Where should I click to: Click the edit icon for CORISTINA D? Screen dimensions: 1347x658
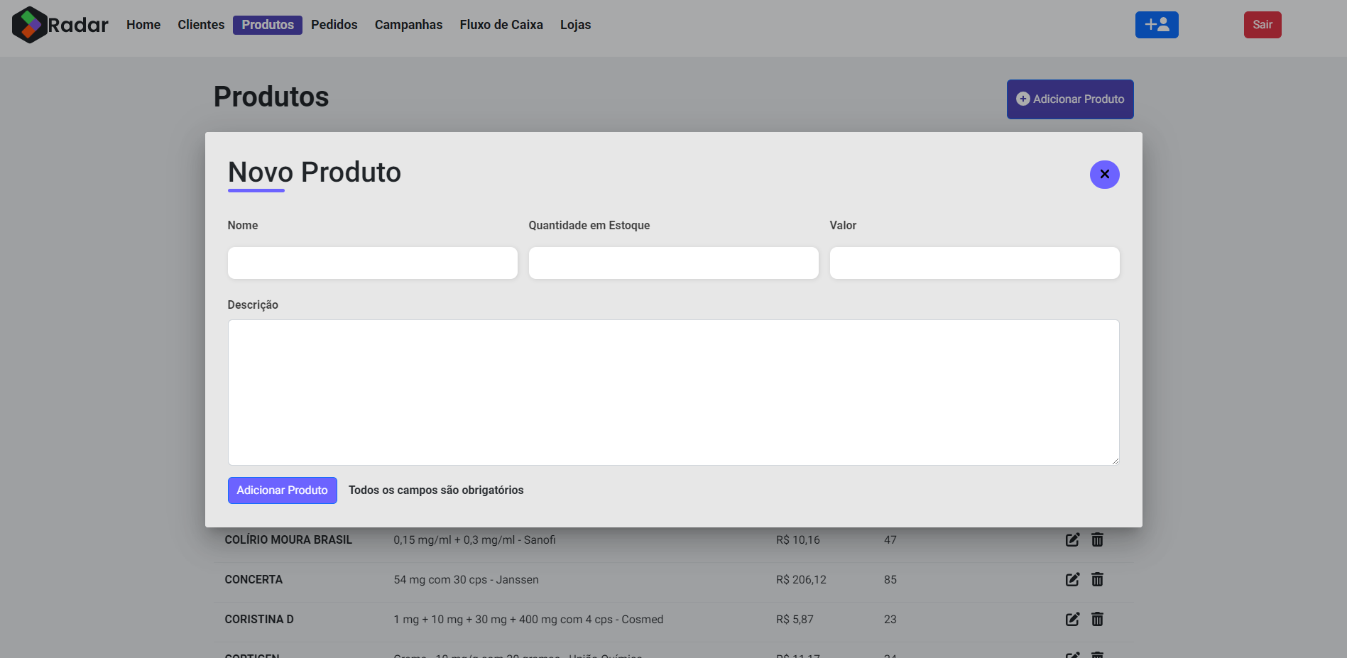click(x=1072, y=619)
